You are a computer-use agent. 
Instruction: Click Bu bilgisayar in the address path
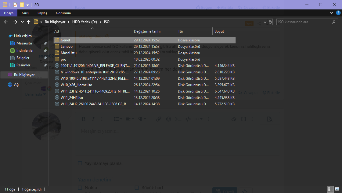(x=55, y=22)
